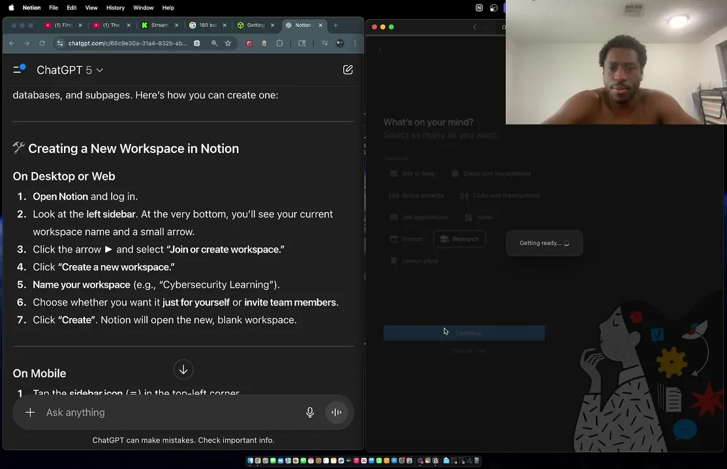Viewport: 727px width, 469px height.
Task: Open the ChatGPT sidebar toggle icon
Action: 19,70
